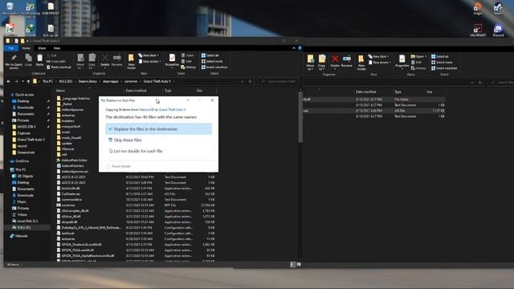Viewport: 514px width, 289px height.
Task: Click SteamLibrary in the address breadcrumb
Action: tap(88, 81)
